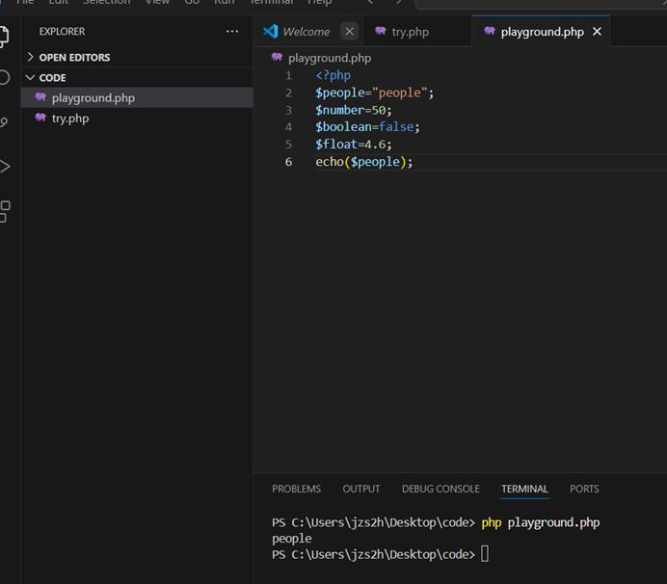Switch to the try.php editor tab
The height and width of the screenshot is (584, 667).
(x=416, y=32)
